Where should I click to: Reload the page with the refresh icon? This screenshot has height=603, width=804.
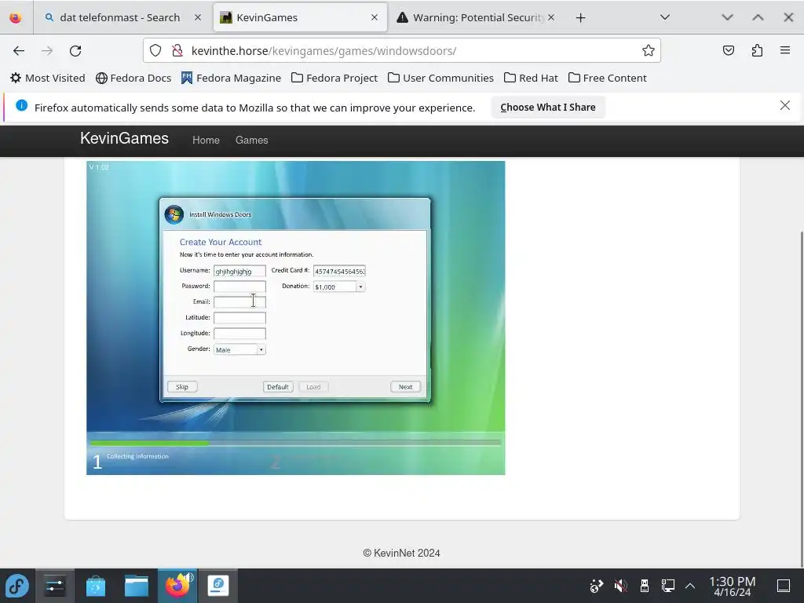click(x=75, y=51)
